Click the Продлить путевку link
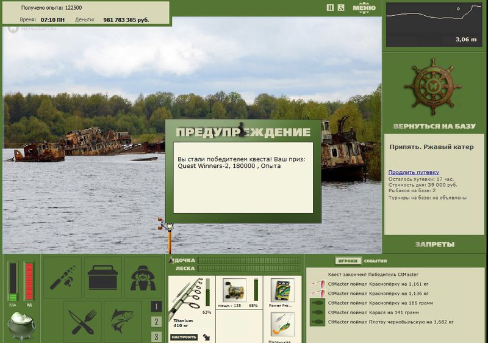This screenshot has width=488, height=343. [414, 172]
